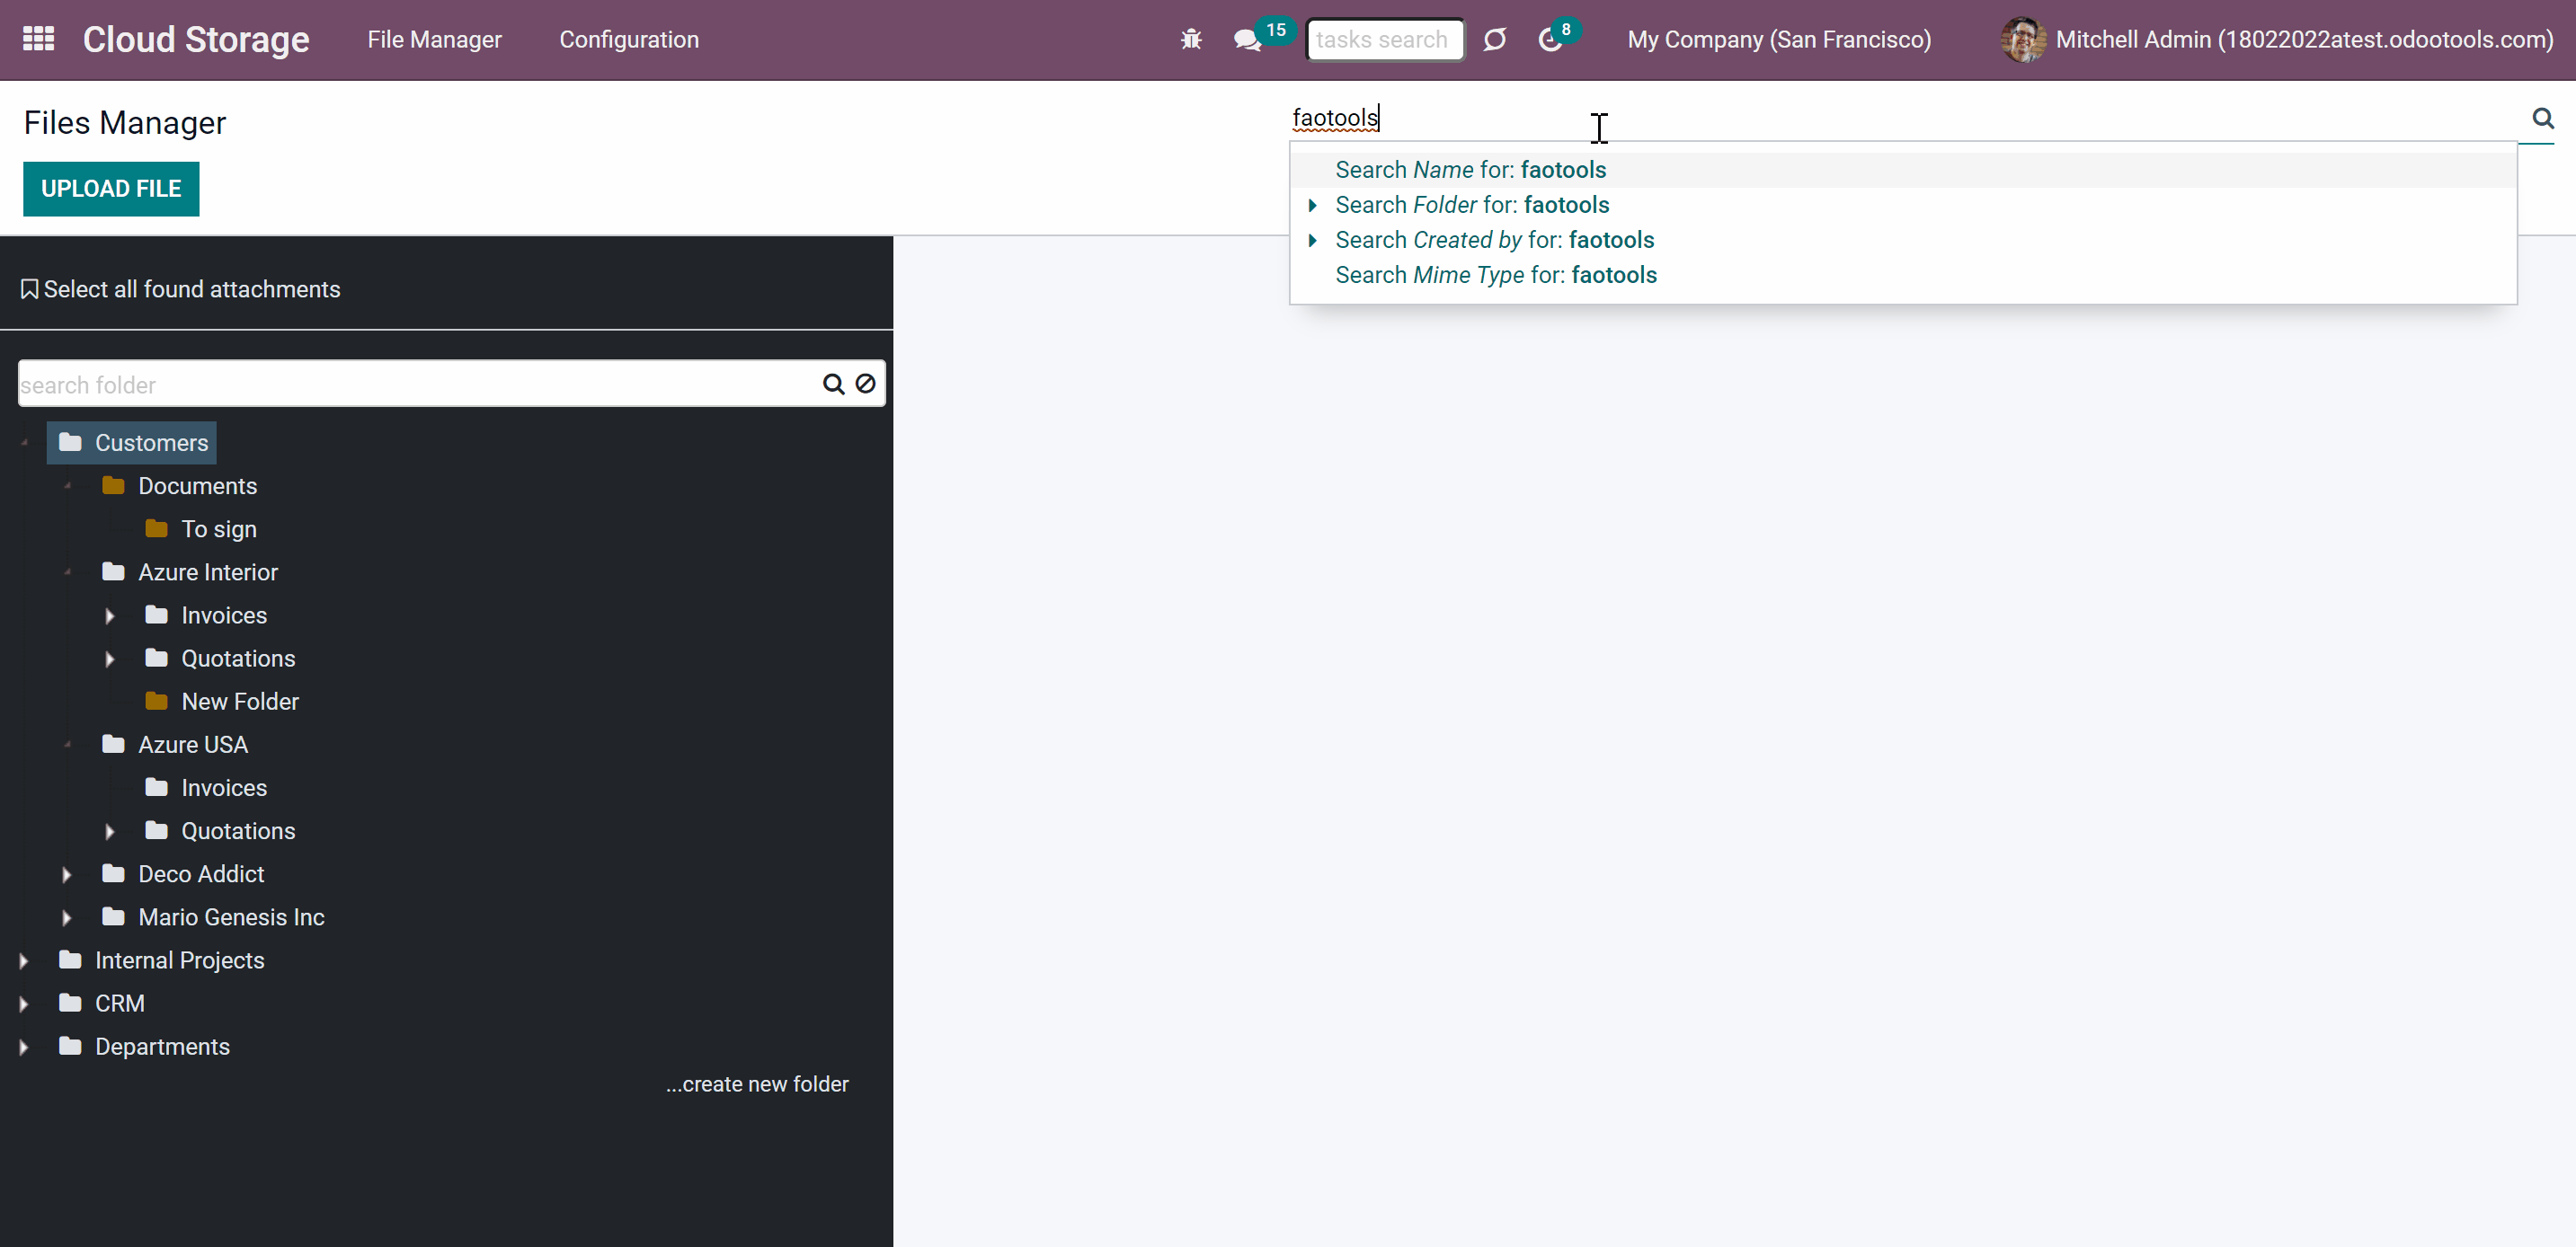The image size is (2576, 1247).
Task: Select Search Mime Type for faotools
Action: (x=1903, y=275)
